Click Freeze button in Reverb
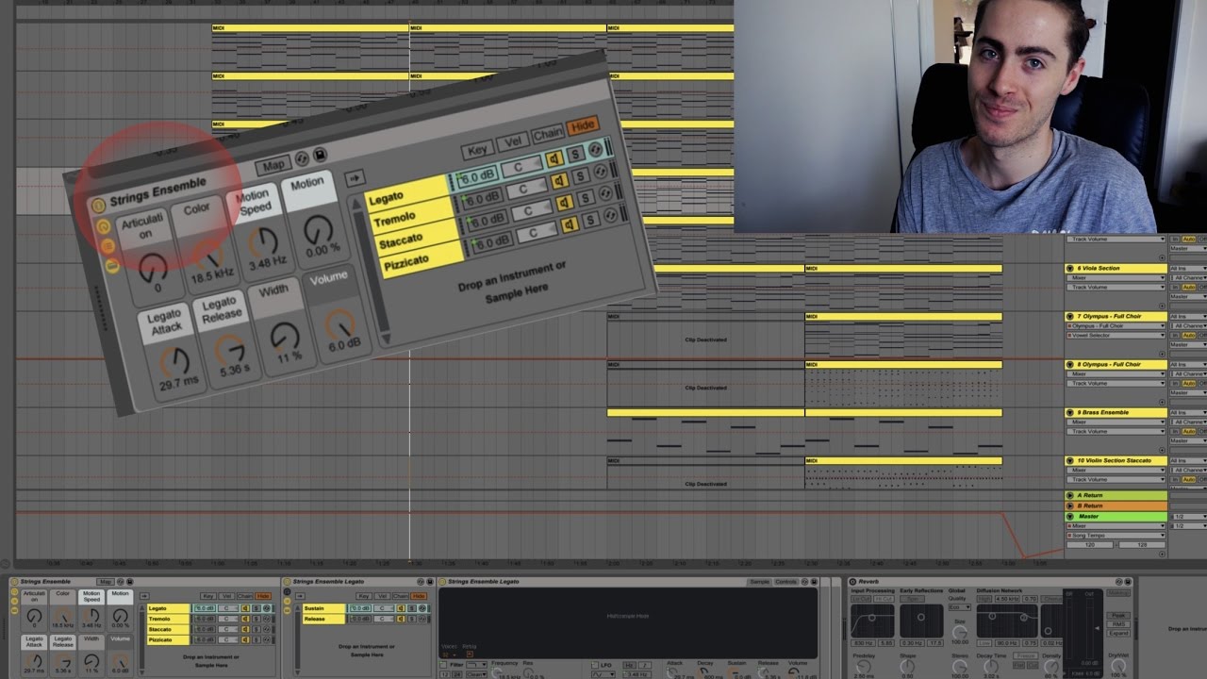Viewport: 1207px width, 679px height. point(1026,655)
